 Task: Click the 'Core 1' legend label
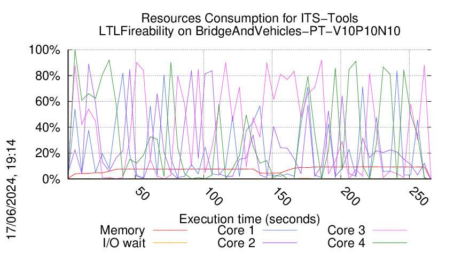click(236, 230)
